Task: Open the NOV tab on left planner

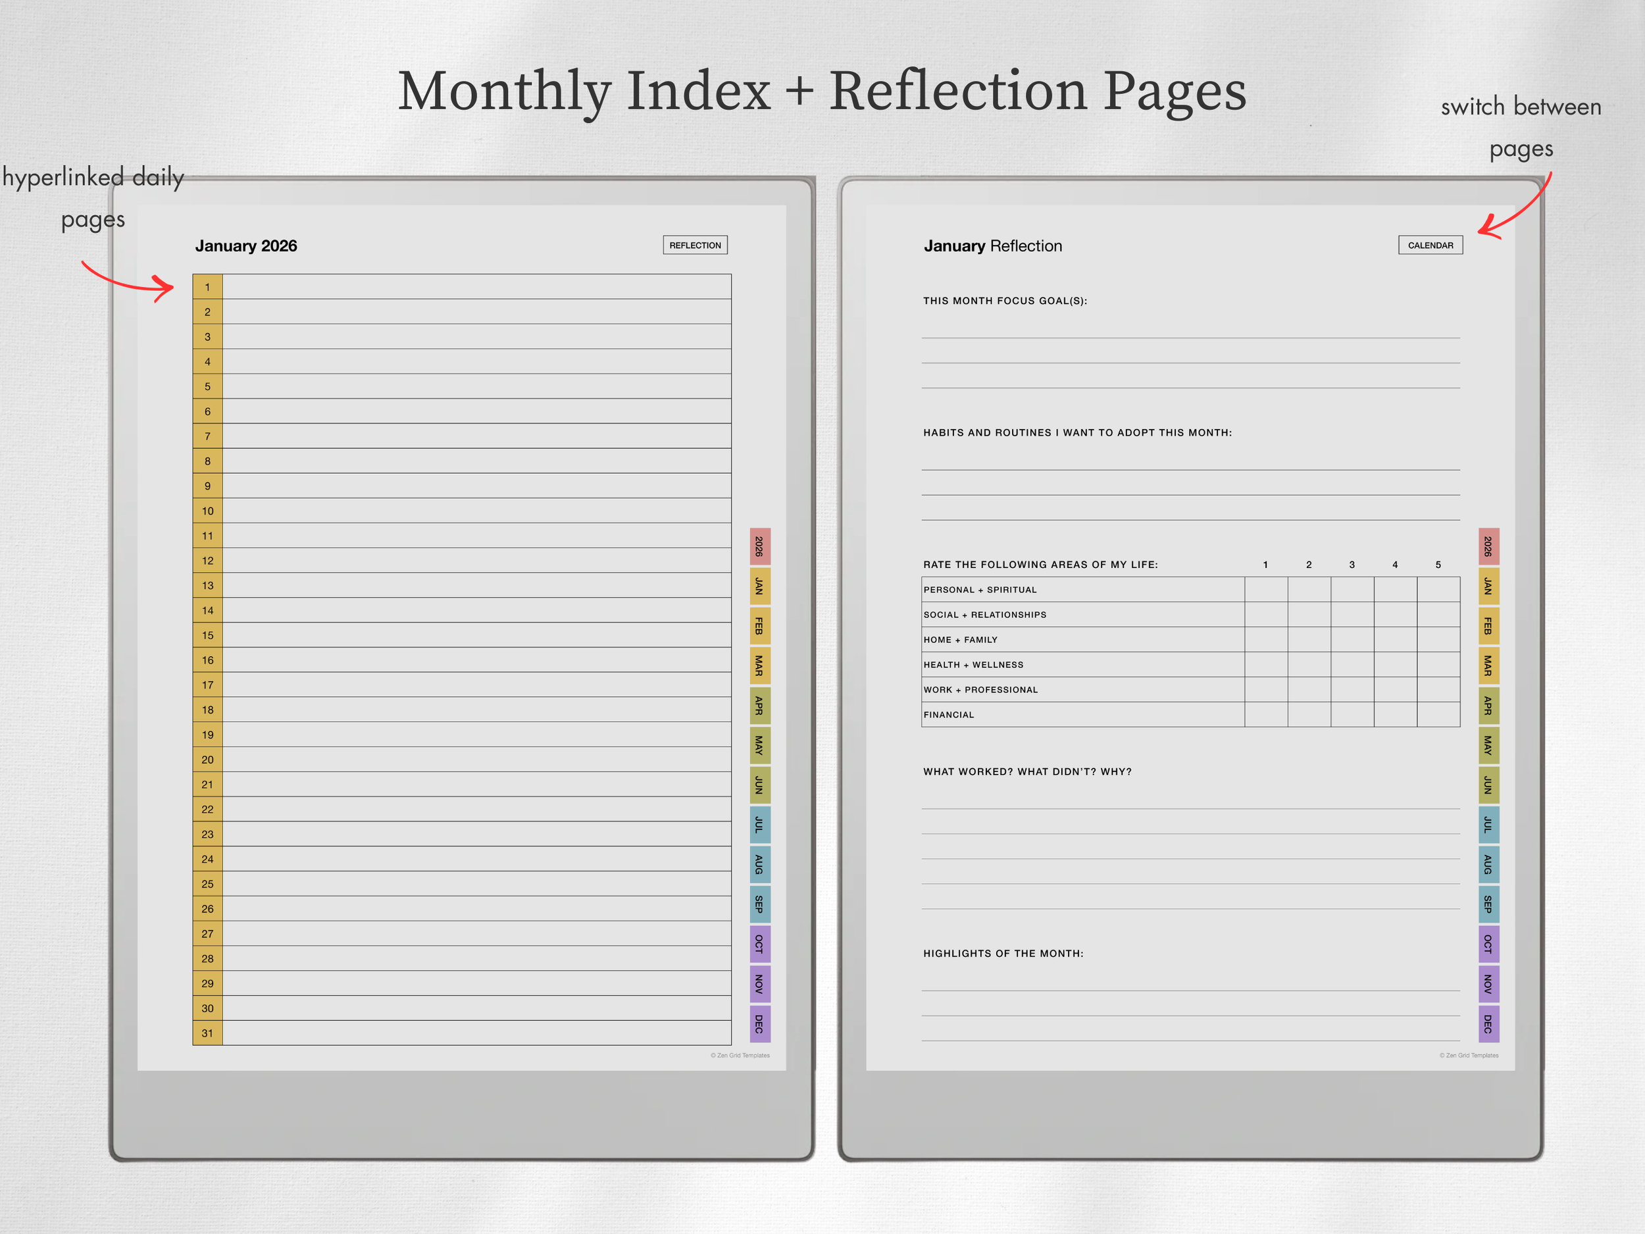Action: [759, 984]
